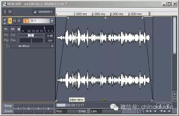Select the interview clip label
This screenshot has height=116, width=179.
coord(77,100)
